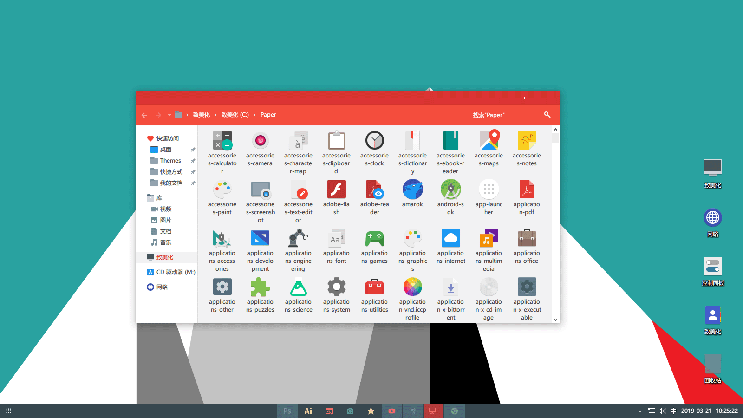Select the application-x-bittorrent file
The width and height of the screenshot is (743, 418).
click(x=450, y=298)
